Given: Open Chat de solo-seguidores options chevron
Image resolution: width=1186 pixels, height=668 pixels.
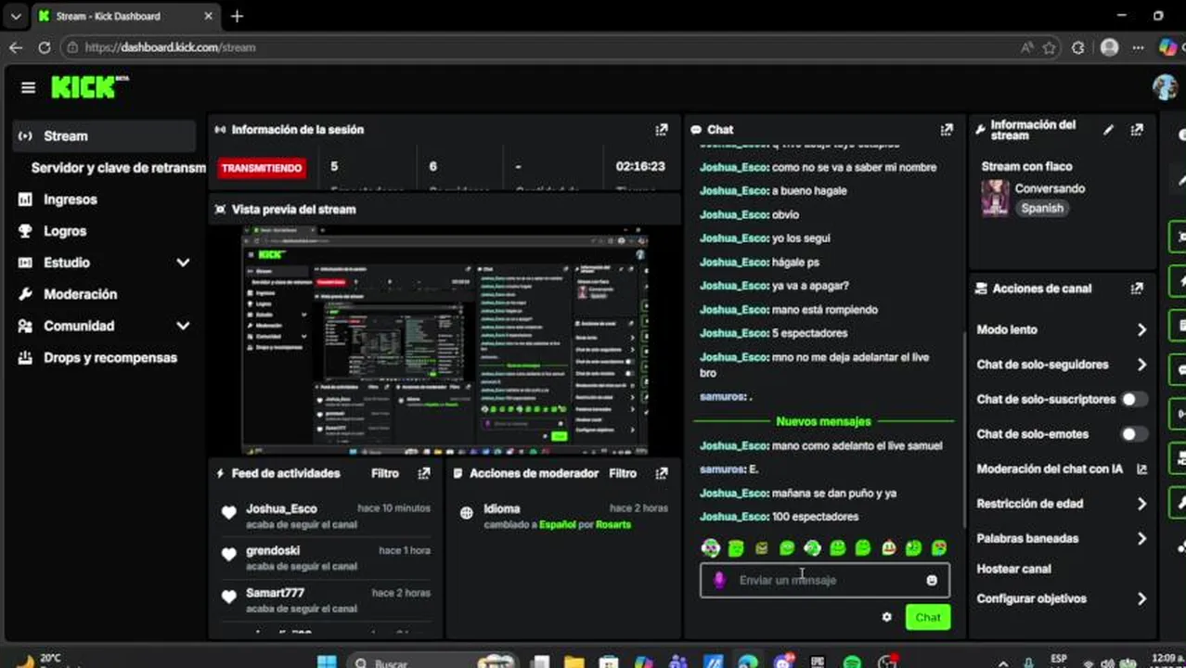Looking at the screenshot, I should (x=1141, y=365).
